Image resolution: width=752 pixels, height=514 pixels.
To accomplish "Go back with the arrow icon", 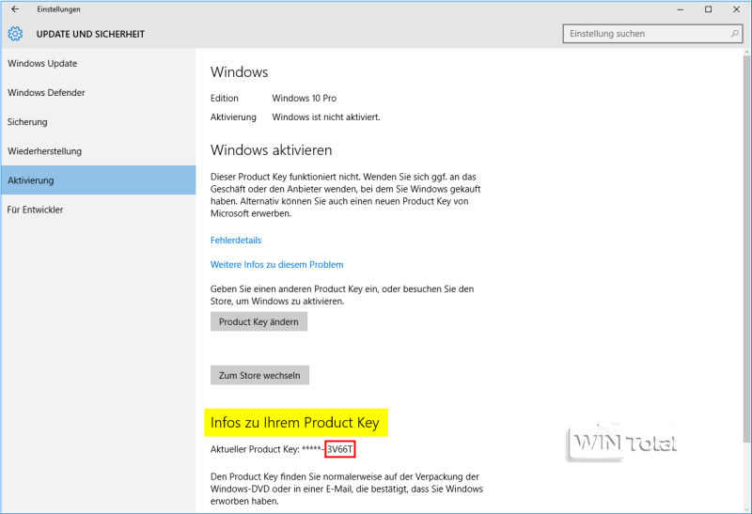I will [15, 9].
